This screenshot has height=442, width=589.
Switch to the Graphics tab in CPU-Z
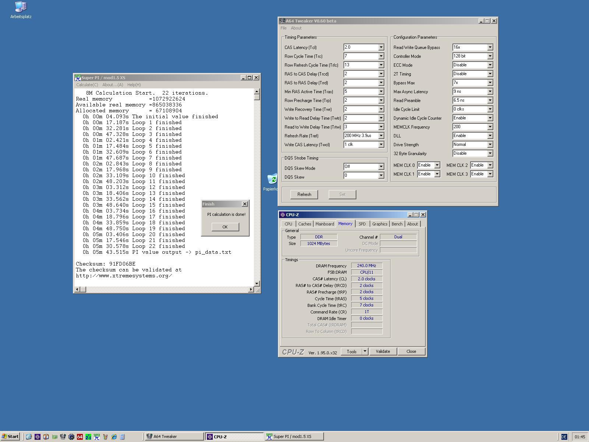380,224
